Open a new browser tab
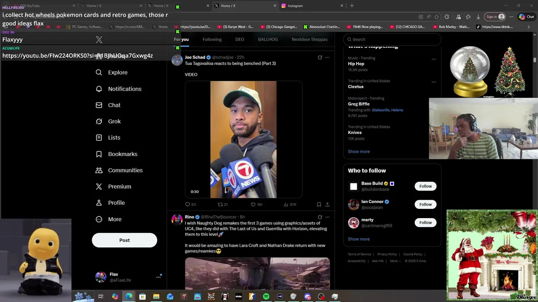This screenshot has width=538, height=302. click(x=352, y=6)
